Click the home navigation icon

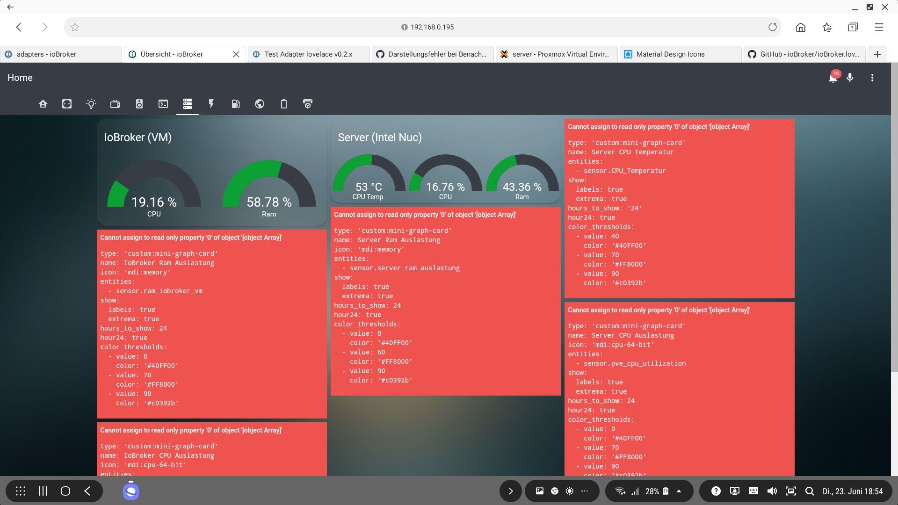coord(43,104)
